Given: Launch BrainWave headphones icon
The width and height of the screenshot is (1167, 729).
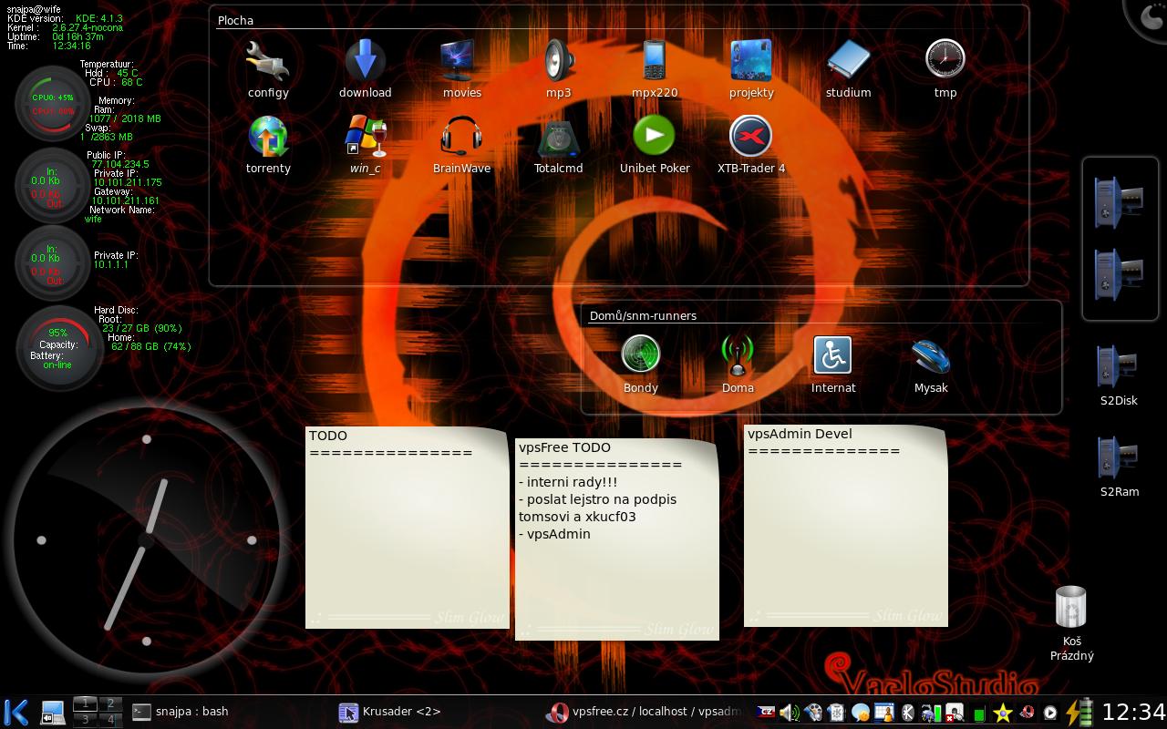Looking at the screenshot, I should (x=461, y=137).
